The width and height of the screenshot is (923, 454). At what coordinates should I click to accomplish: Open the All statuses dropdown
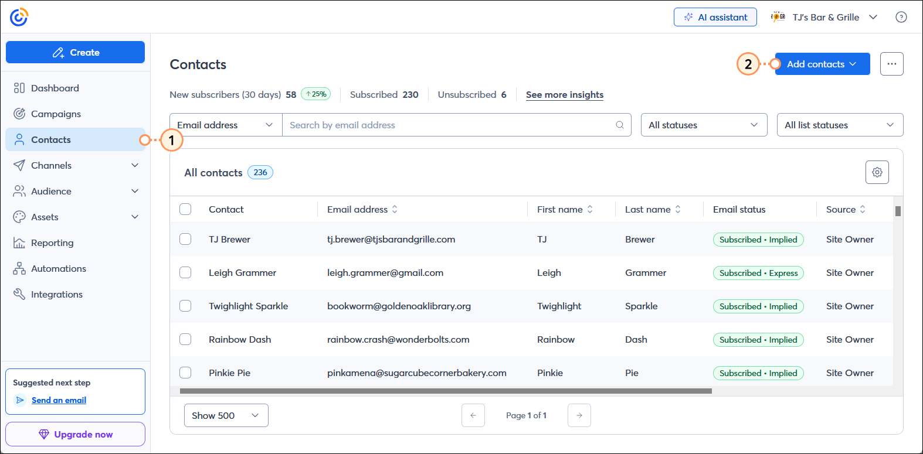coord(703,125)
